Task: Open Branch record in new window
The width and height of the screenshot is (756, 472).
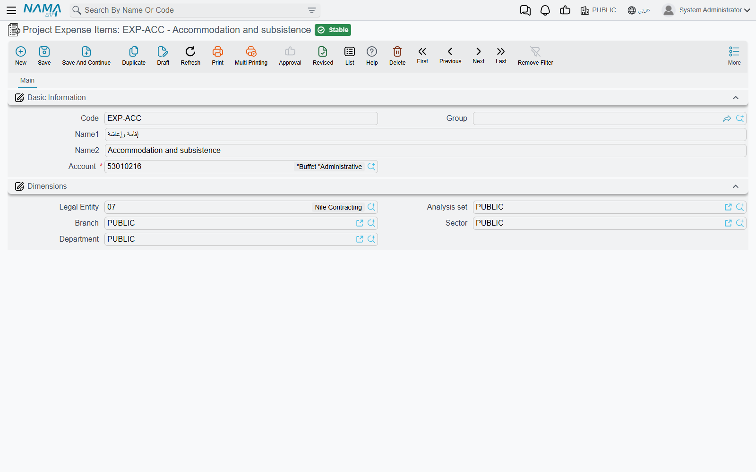Action: [x=360, y=223]
